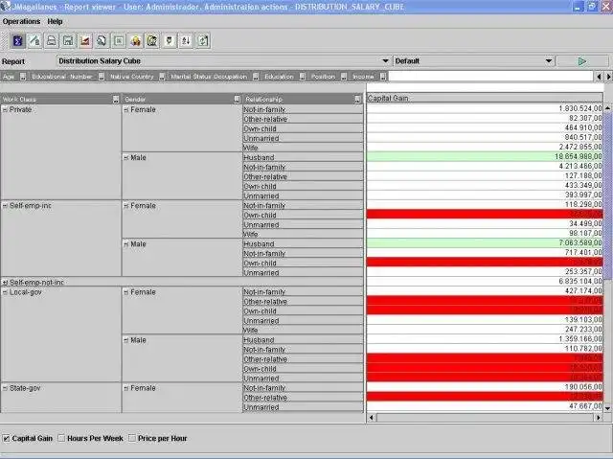Run the report with the green play button
Screen dimensions: 613x459
pos(582,61)
